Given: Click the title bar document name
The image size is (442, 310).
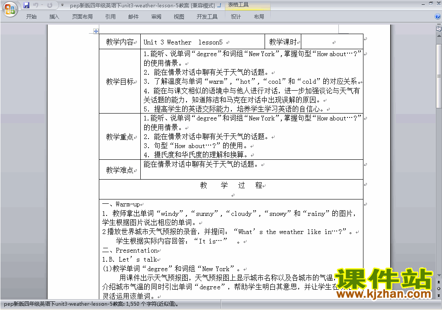Looking at the screenshot, I should [x=142, y=5].
